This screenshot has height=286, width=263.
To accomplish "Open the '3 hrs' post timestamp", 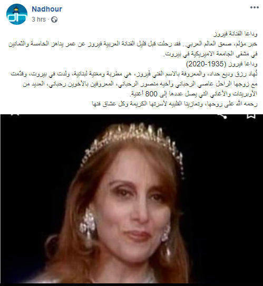I will point(38,19).
